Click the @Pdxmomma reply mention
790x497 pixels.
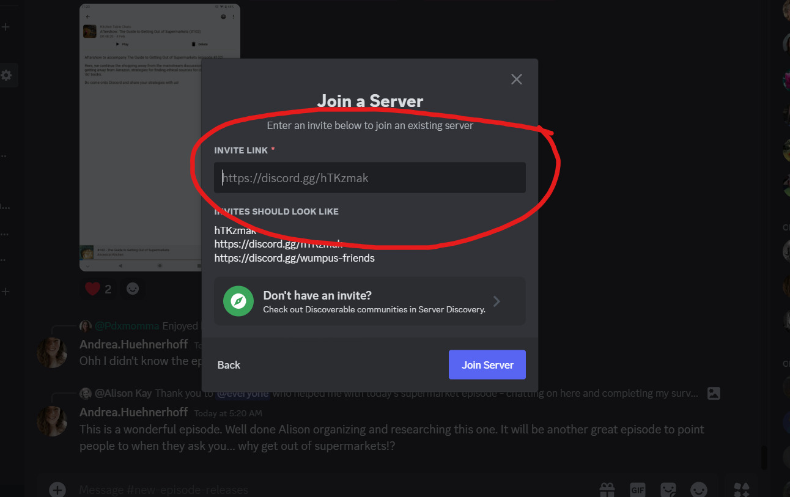pyautogui.click(x=127, y=326)
